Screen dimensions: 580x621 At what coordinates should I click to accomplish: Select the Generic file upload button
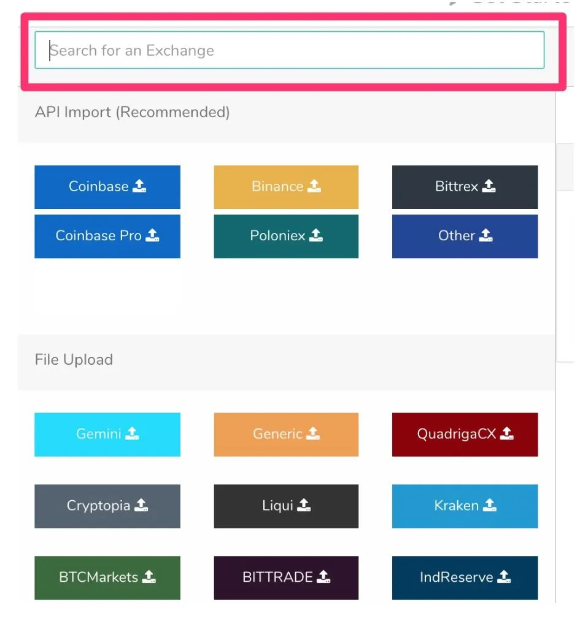coord(286,435)
